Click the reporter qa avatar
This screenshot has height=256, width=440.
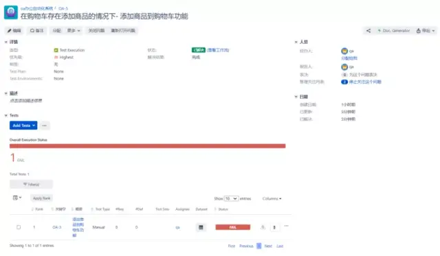[x=344, y=67]
